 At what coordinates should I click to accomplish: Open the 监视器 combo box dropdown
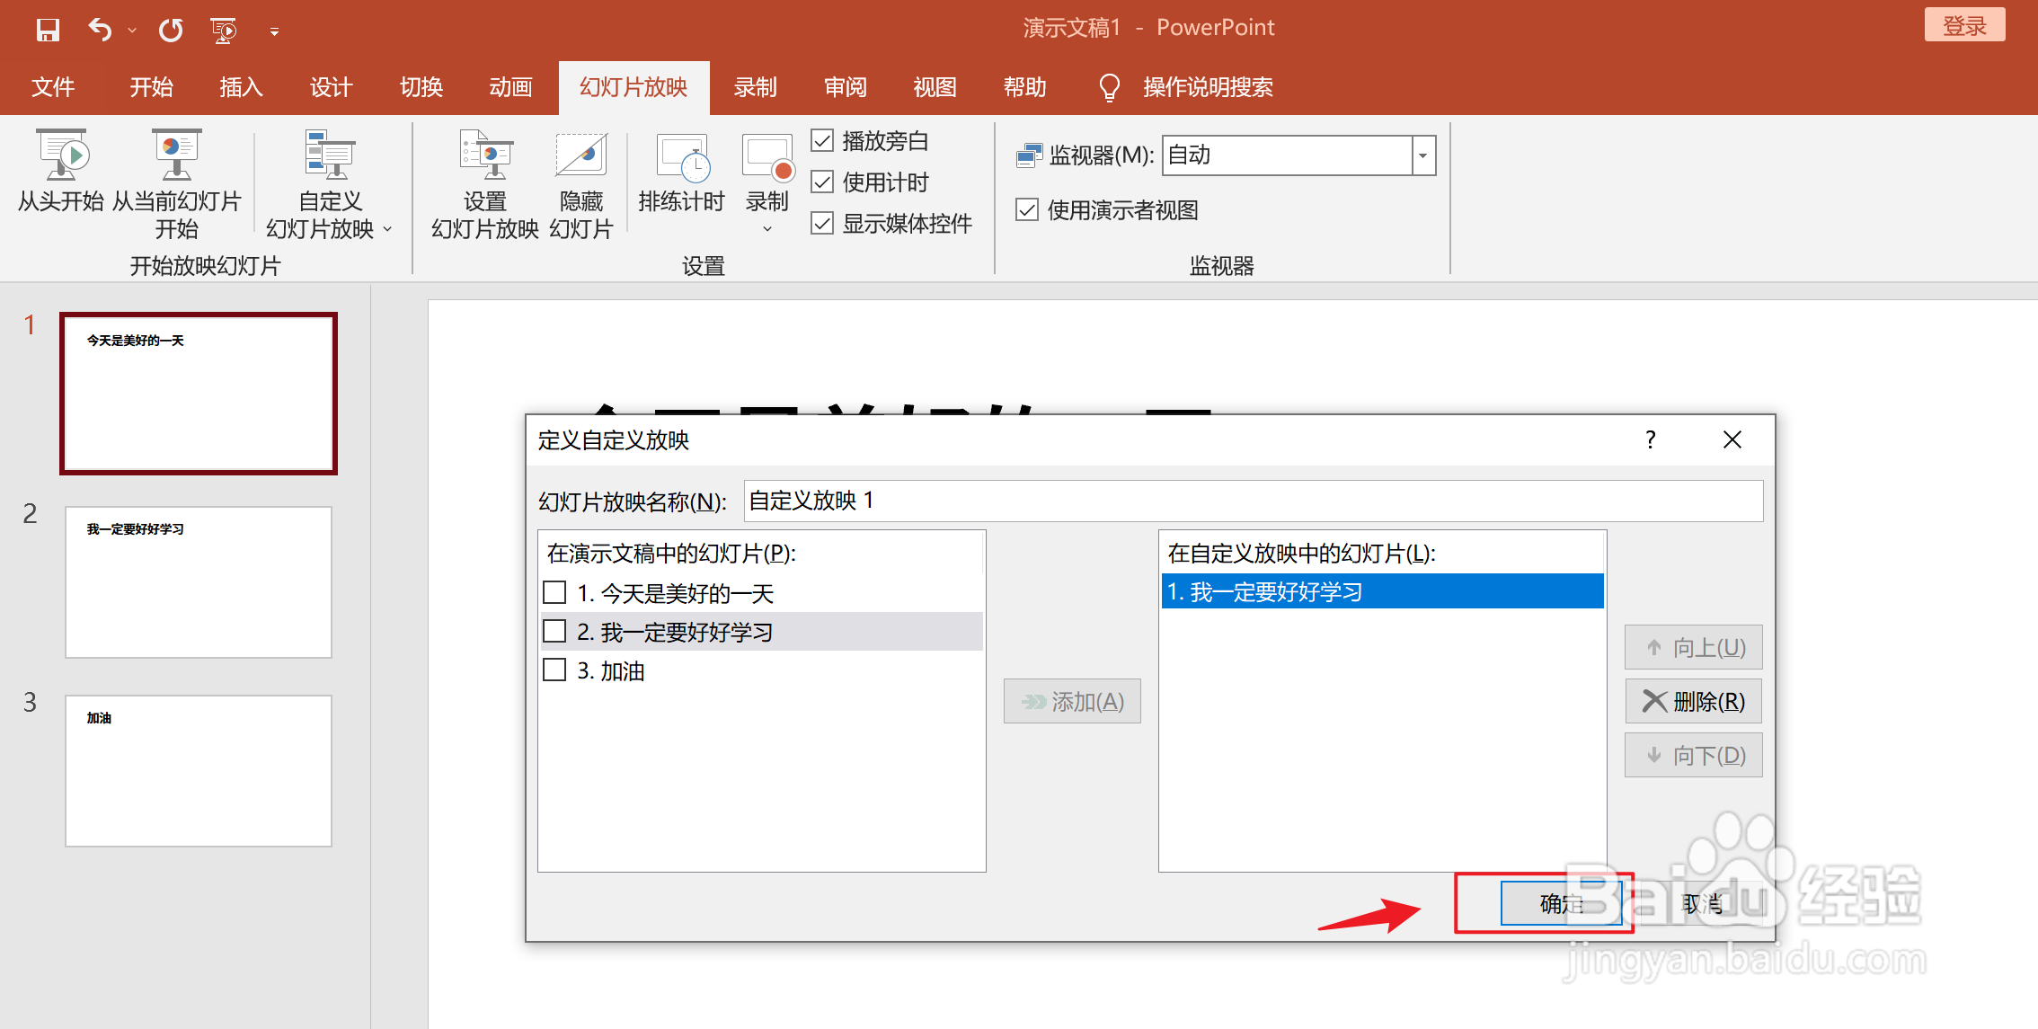tap(1423, 155)
